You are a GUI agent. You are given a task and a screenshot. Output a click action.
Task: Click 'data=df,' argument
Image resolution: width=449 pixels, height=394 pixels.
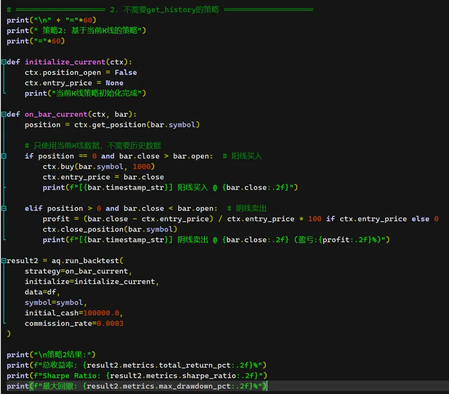42,292
